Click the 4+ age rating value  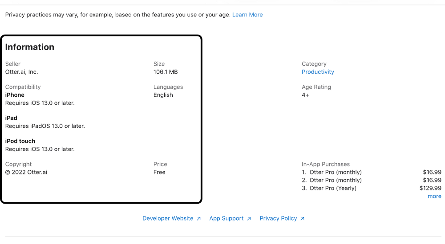click(305, 95)
